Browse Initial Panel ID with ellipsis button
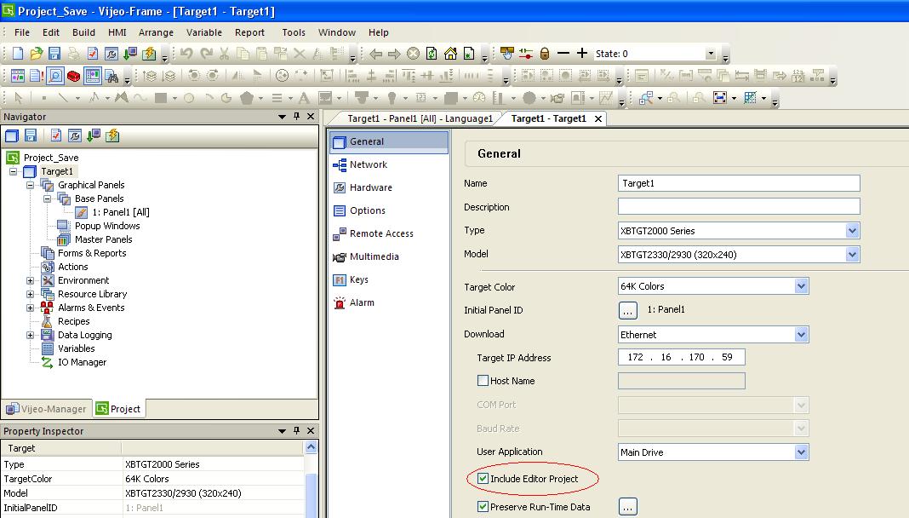 click(628, 310)
